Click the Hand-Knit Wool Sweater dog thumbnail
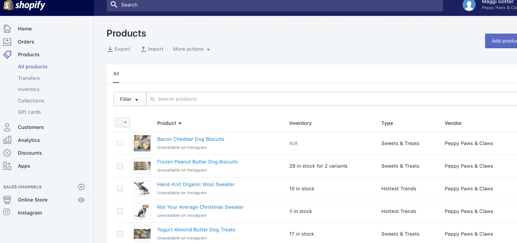517x243 pixels. (x=142, y=189)
